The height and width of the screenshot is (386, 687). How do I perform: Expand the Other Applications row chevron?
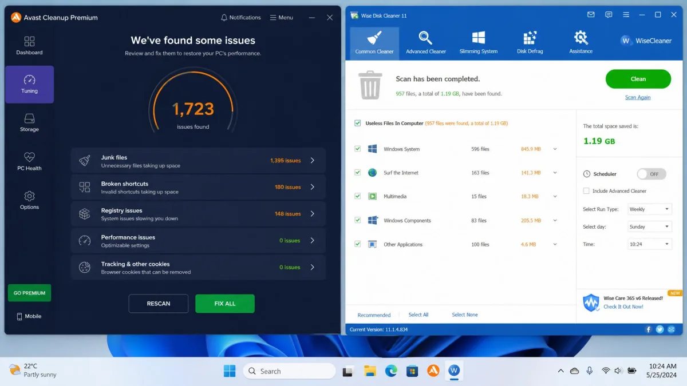coord(555,245)
